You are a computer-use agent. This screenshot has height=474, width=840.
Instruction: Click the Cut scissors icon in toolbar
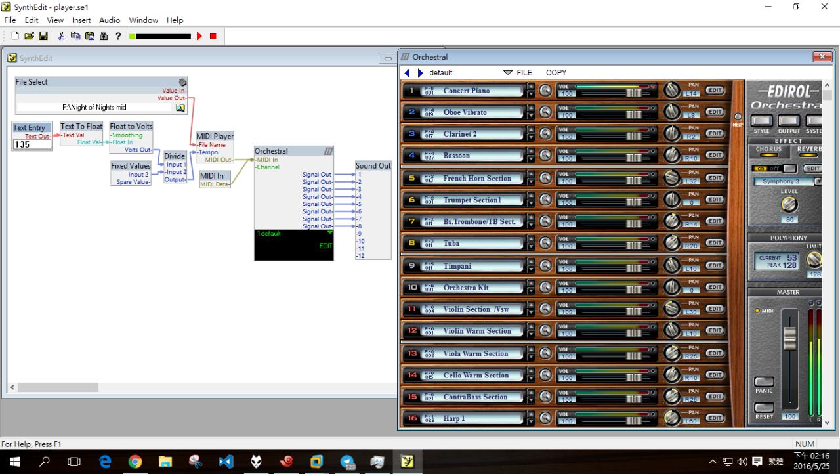click(x=61, y=36)
